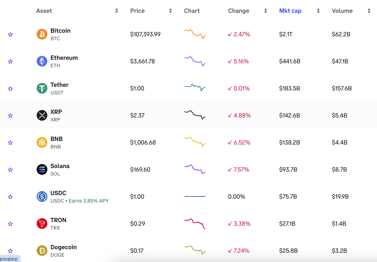Sort table by Asset column arrows
This screenshot has height=262, width=377.
116,11
